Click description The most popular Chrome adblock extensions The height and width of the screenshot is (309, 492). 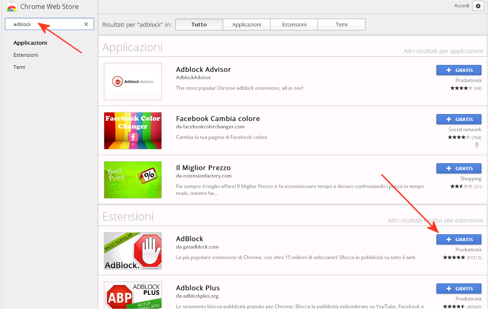point(240,88)
